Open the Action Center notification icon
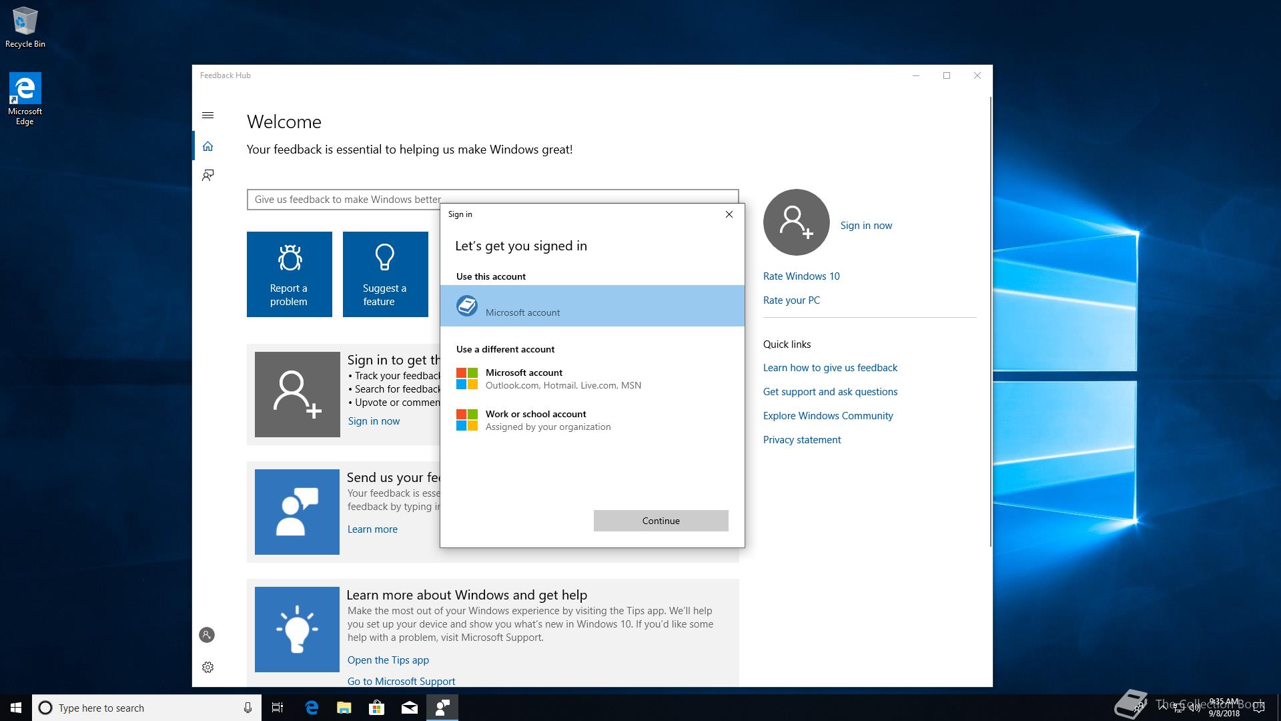This screenshot has width=1281, height=721. point(1259,708)
